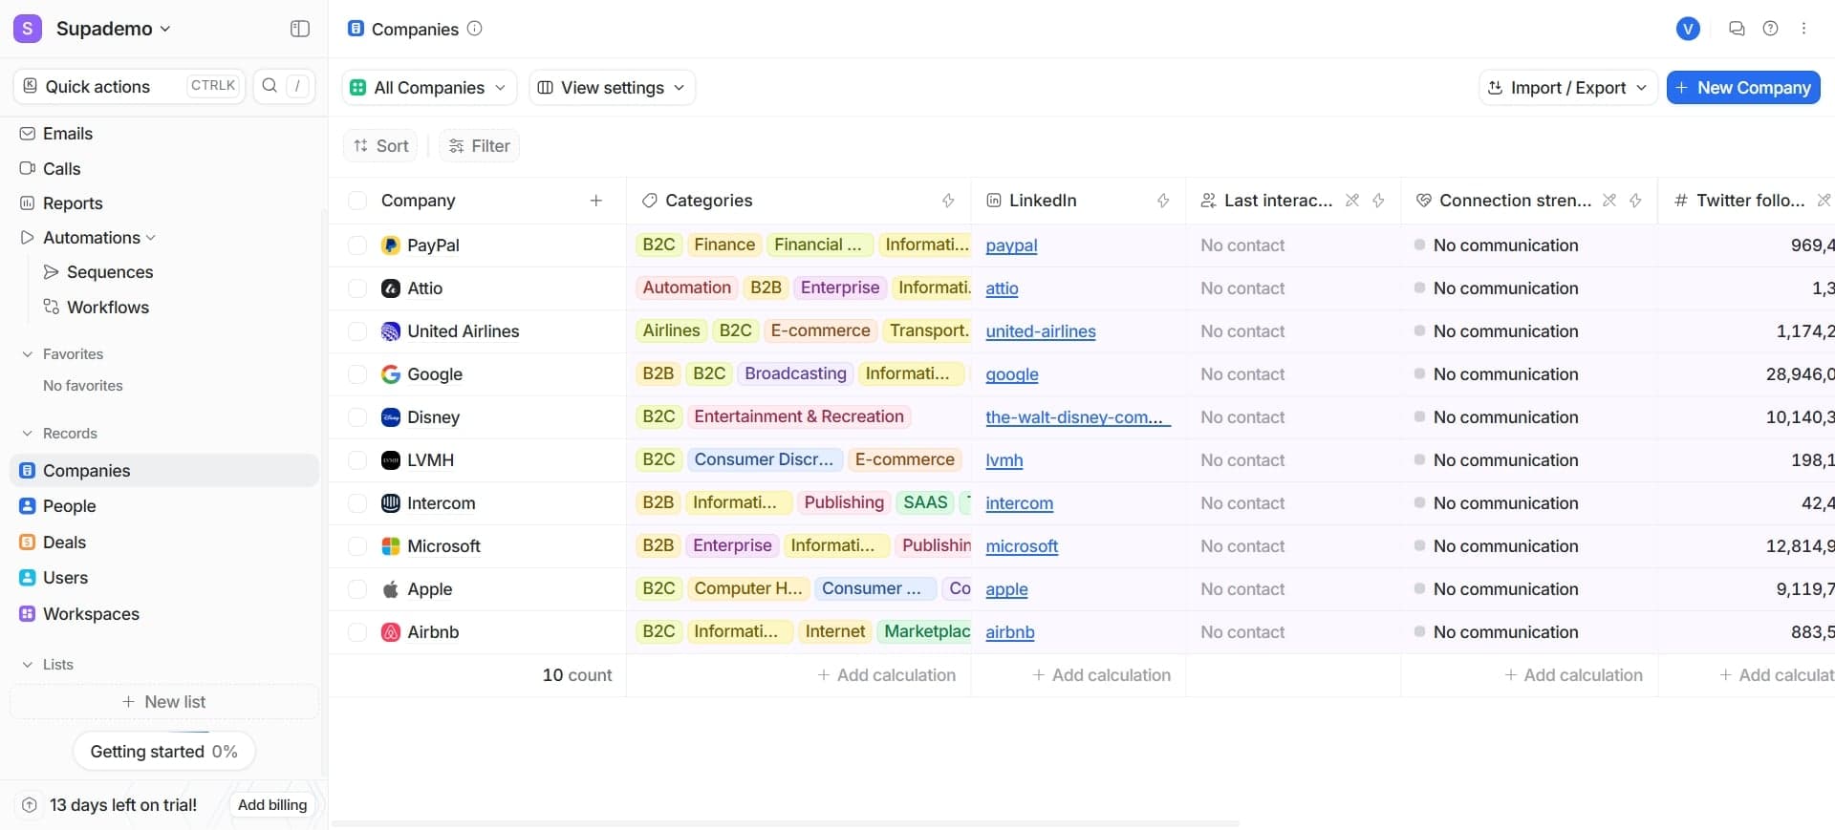Image resolution: width=1835 pixels, height=830 pixels.
Task: Open the united-airlines LinkedIn link
Action: (x=1041, y=331)
